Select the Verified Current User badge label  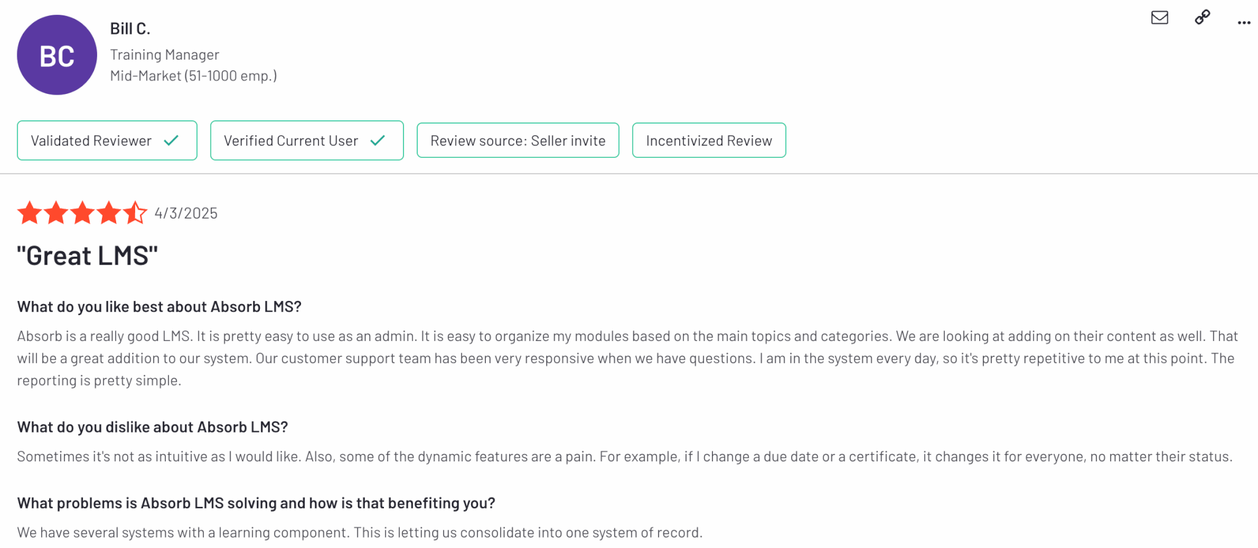click(291, 141)
